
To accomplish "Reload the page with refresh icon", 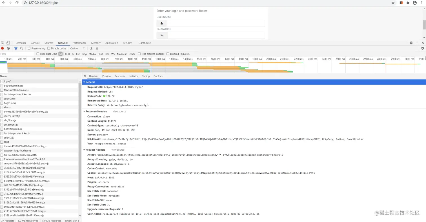I will (17, 3).
